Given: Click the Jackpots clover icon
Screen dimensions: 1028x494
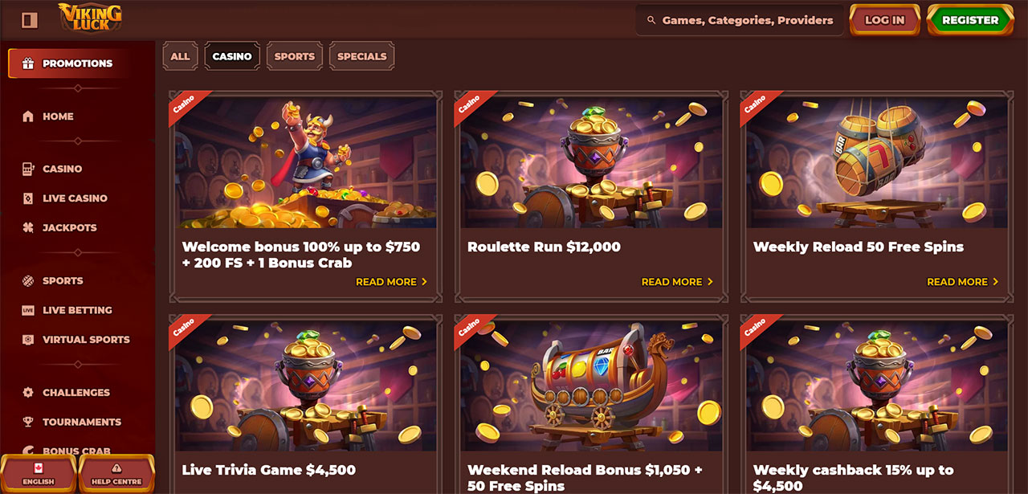Looking at the screenshot, I should pos(28,227).
